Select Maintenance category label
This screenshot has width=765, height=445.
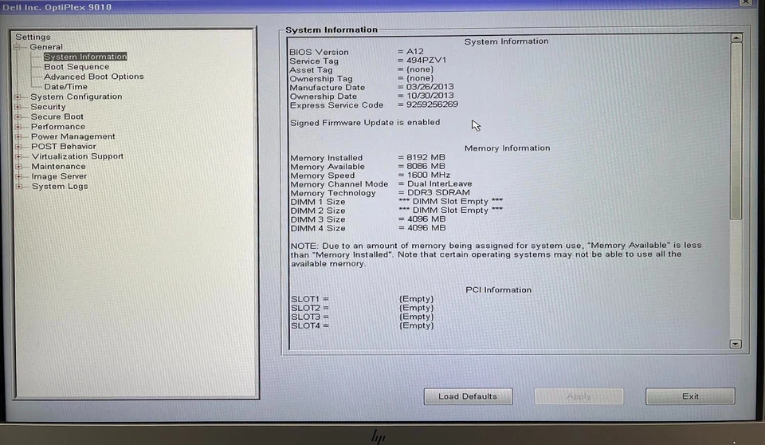coord(58,167)
